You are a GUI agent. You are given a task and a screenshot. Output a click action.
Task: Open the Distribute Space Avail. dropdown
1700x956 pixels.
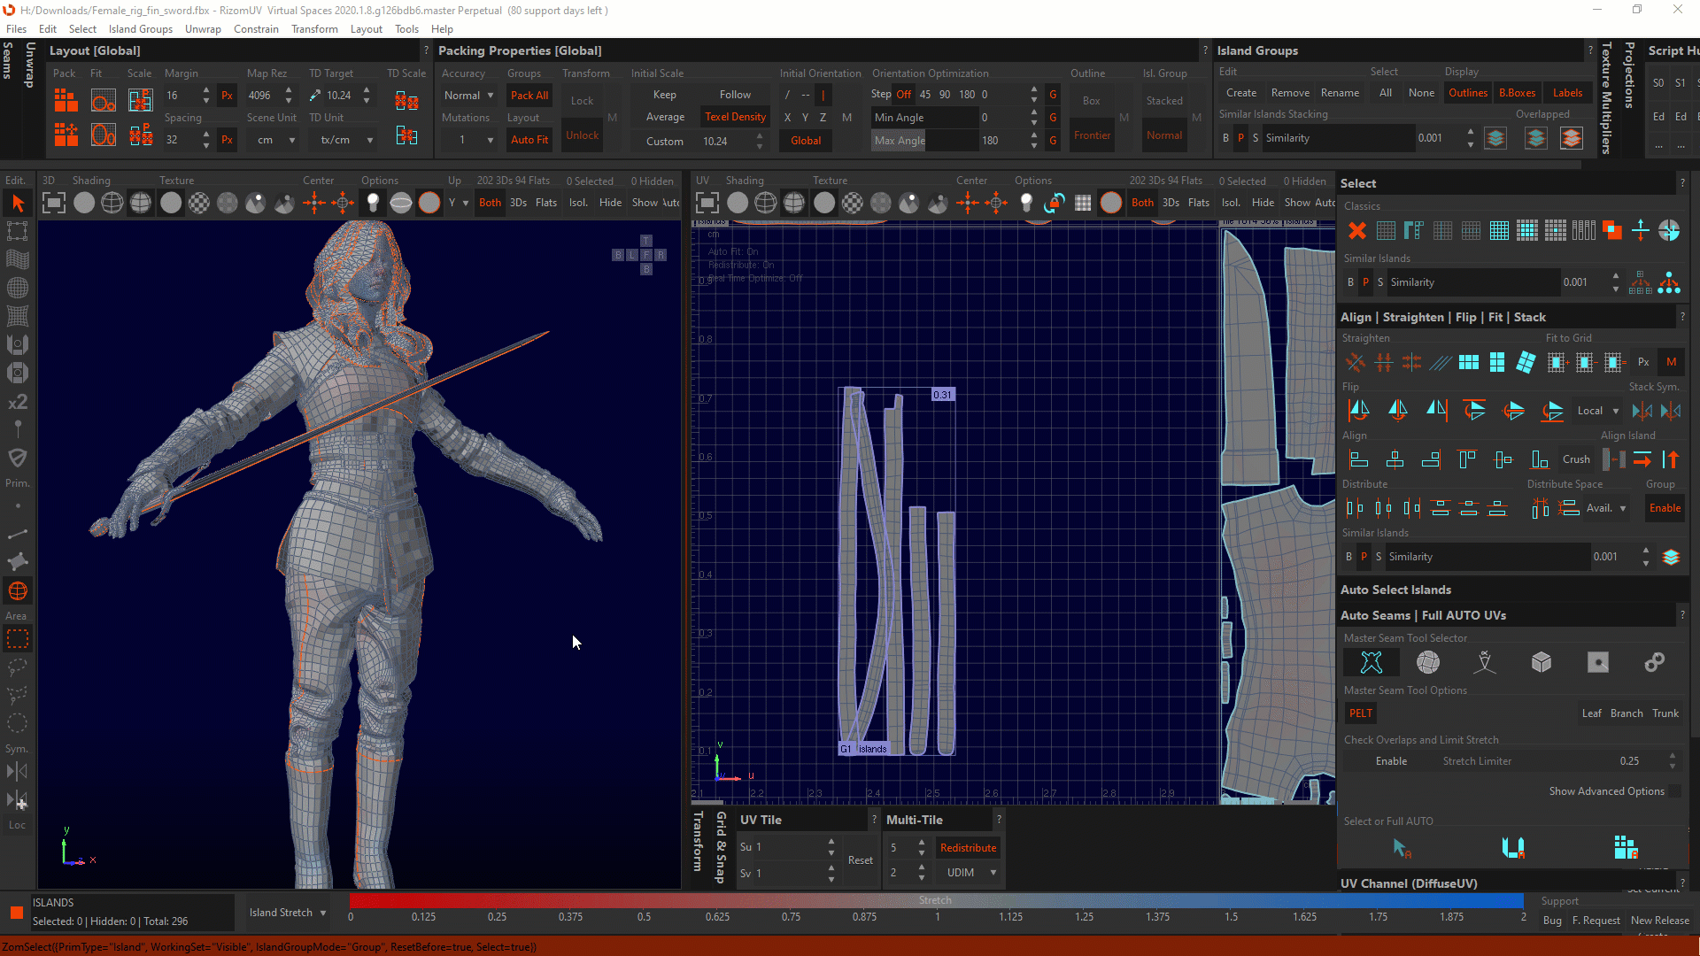1606,508
